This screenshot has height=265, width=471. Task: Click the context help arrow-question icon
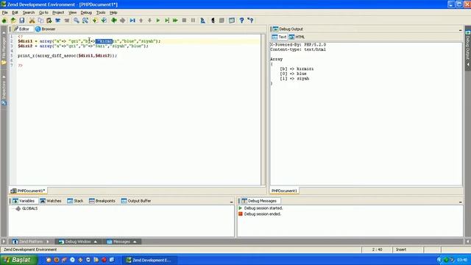250,21
